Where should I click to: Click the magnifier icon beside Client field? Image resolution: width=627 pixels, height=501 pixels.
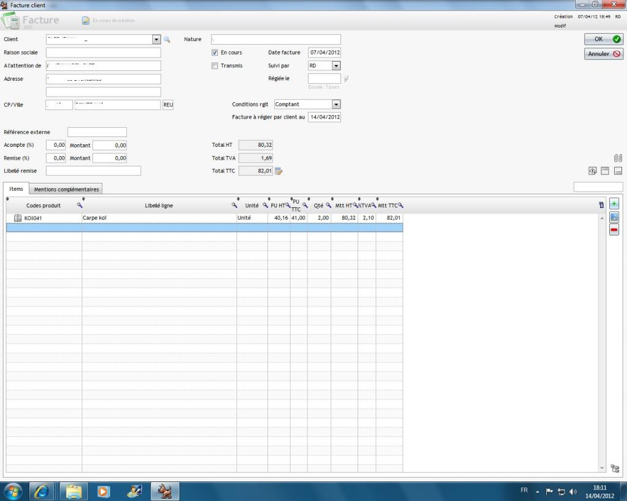167,40
